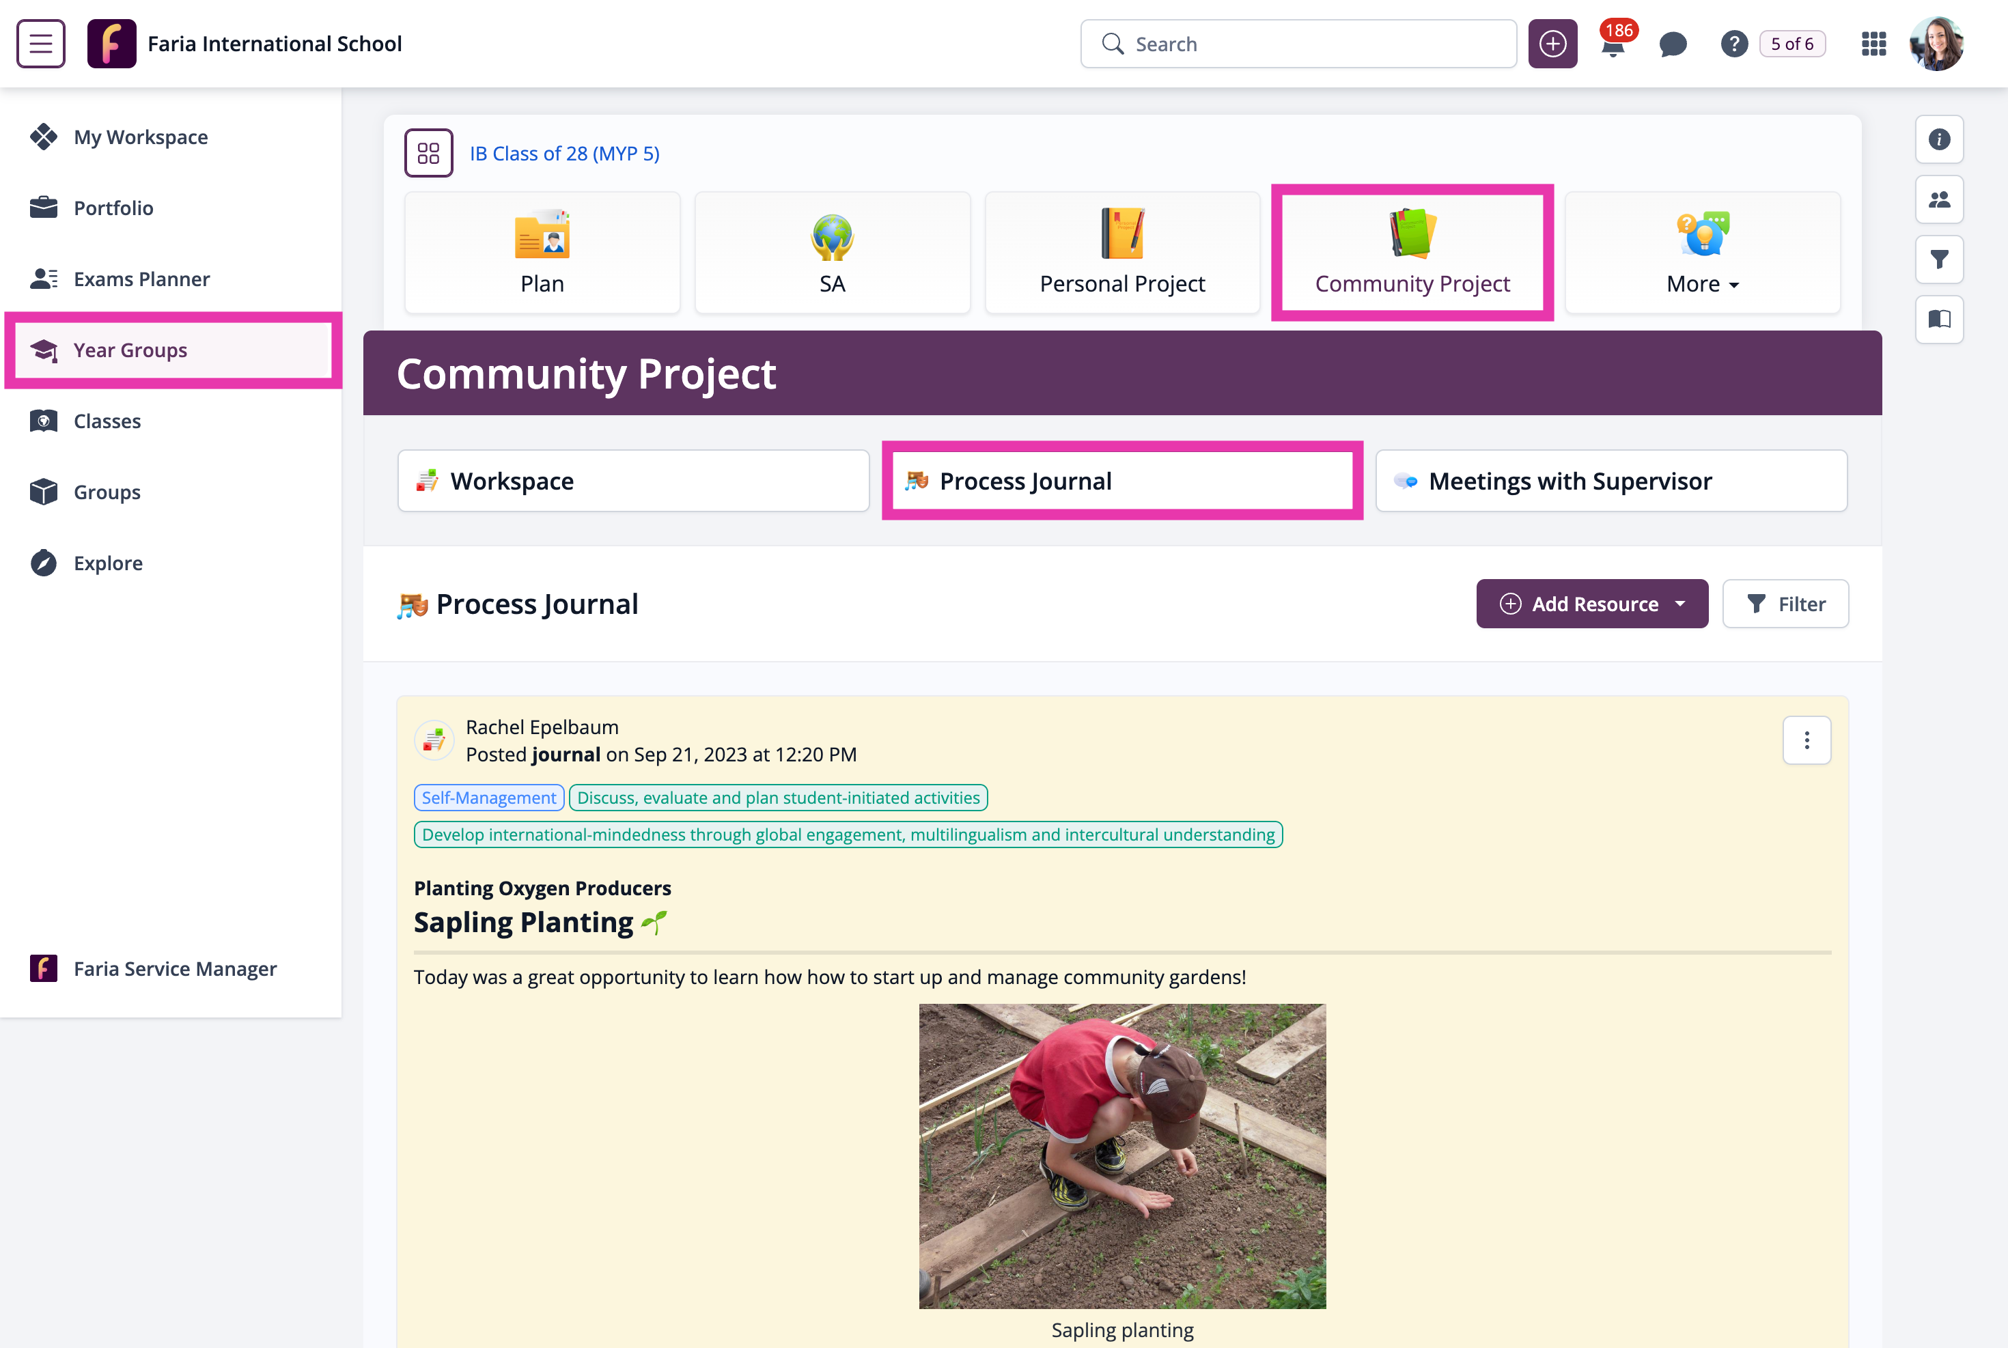This screenshot has height=1348, width=2008.
Task: Switch to the Process Journal tab
Action: [1123, 481]
